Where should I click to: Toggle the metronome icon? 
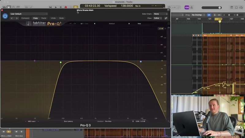coord(192,7)
